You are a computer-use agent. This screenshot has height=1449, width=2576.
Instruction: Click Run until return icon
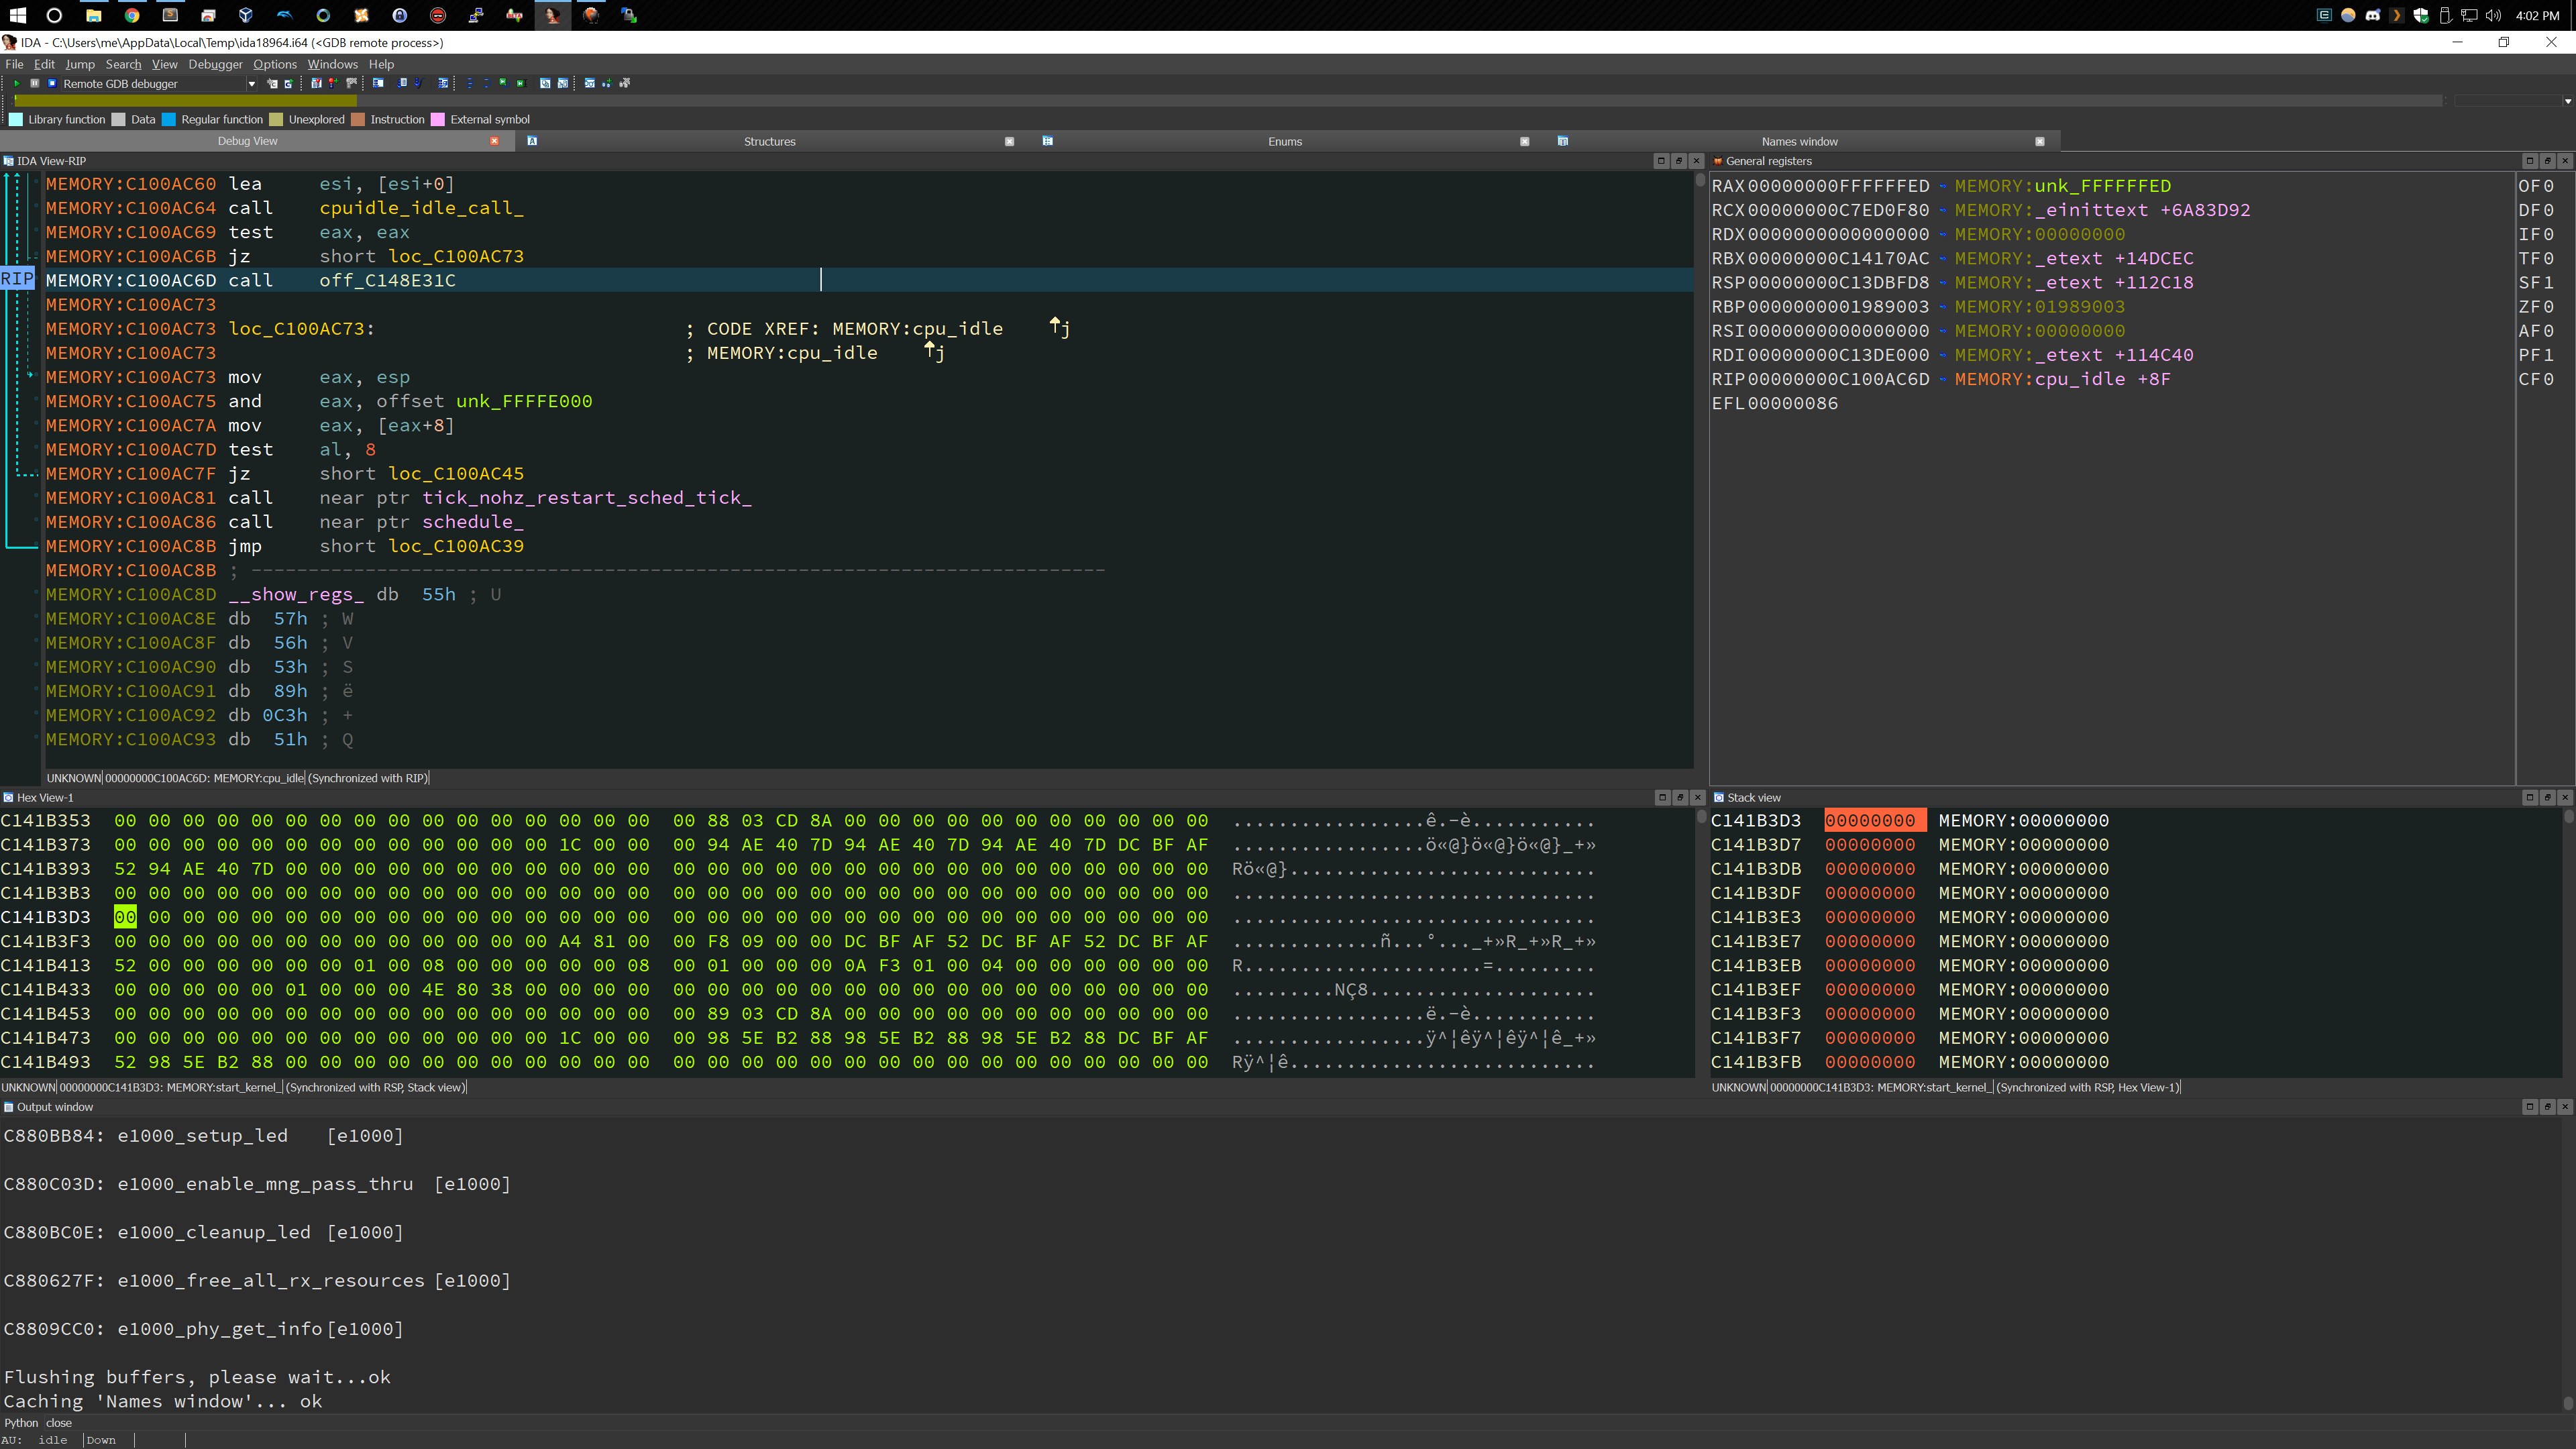(x=503, y=84)
